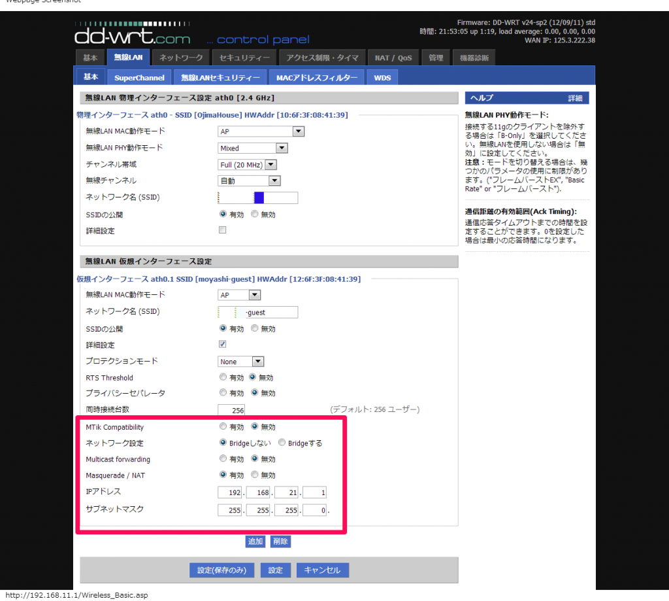This screenshot has height=601, width=669.
Task: Check the ath0 詳細設定 checkbox
Action: click(x=222, y=230)
